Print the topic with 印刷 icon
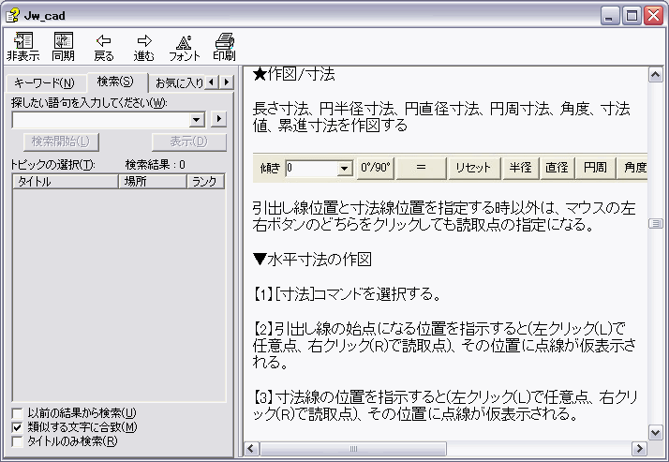This screenshot has height=462, width=669. click(x=225, y=47)
